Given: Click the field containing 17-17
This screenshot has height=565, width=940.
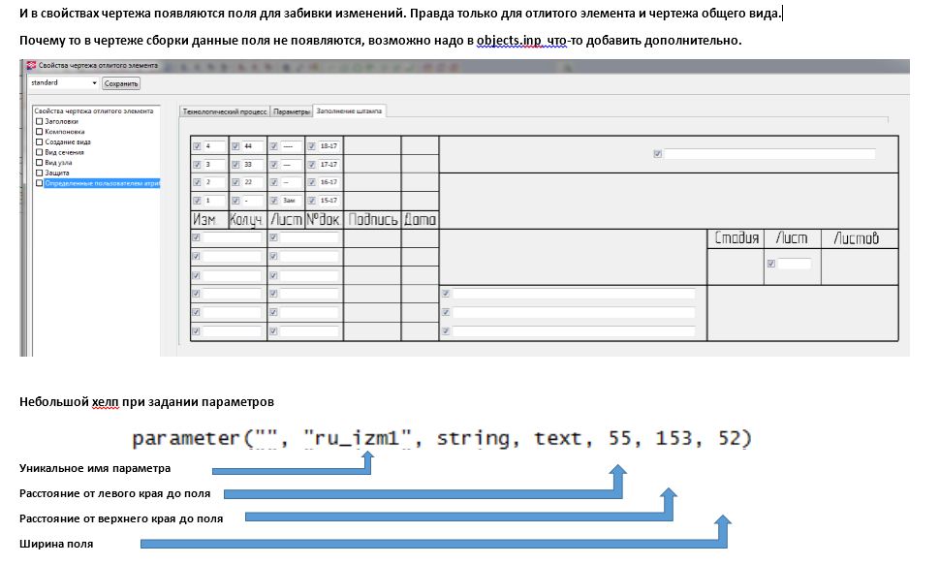Looking at the screenshot, I should 329,165.
